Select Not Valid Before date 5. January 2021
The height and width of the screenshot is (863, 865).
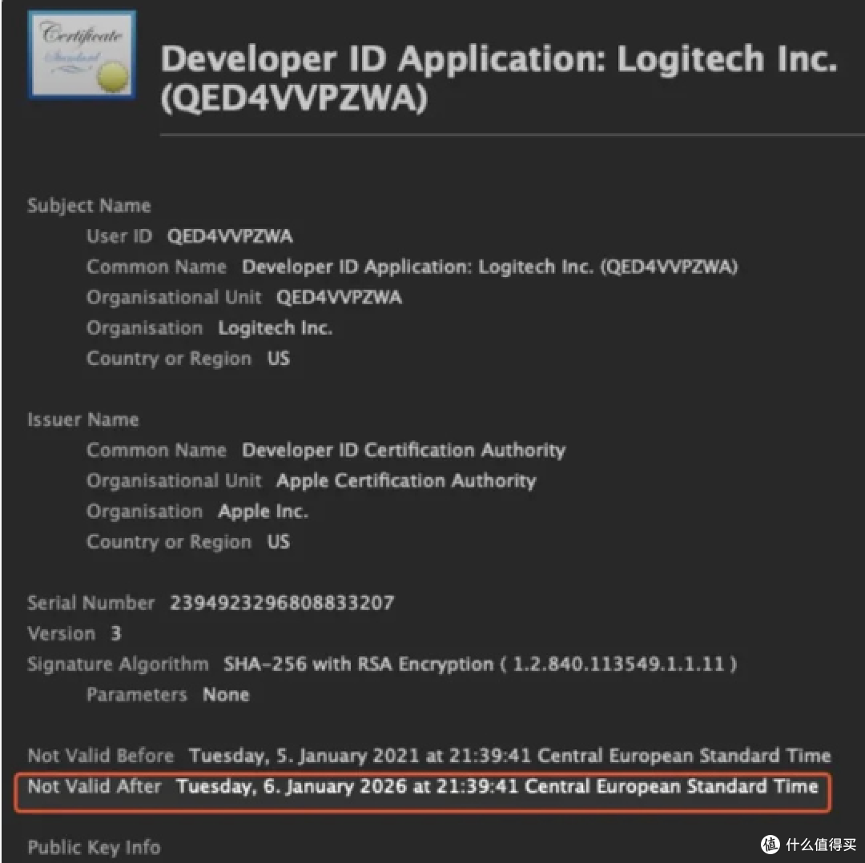click(x=509, y=756)
